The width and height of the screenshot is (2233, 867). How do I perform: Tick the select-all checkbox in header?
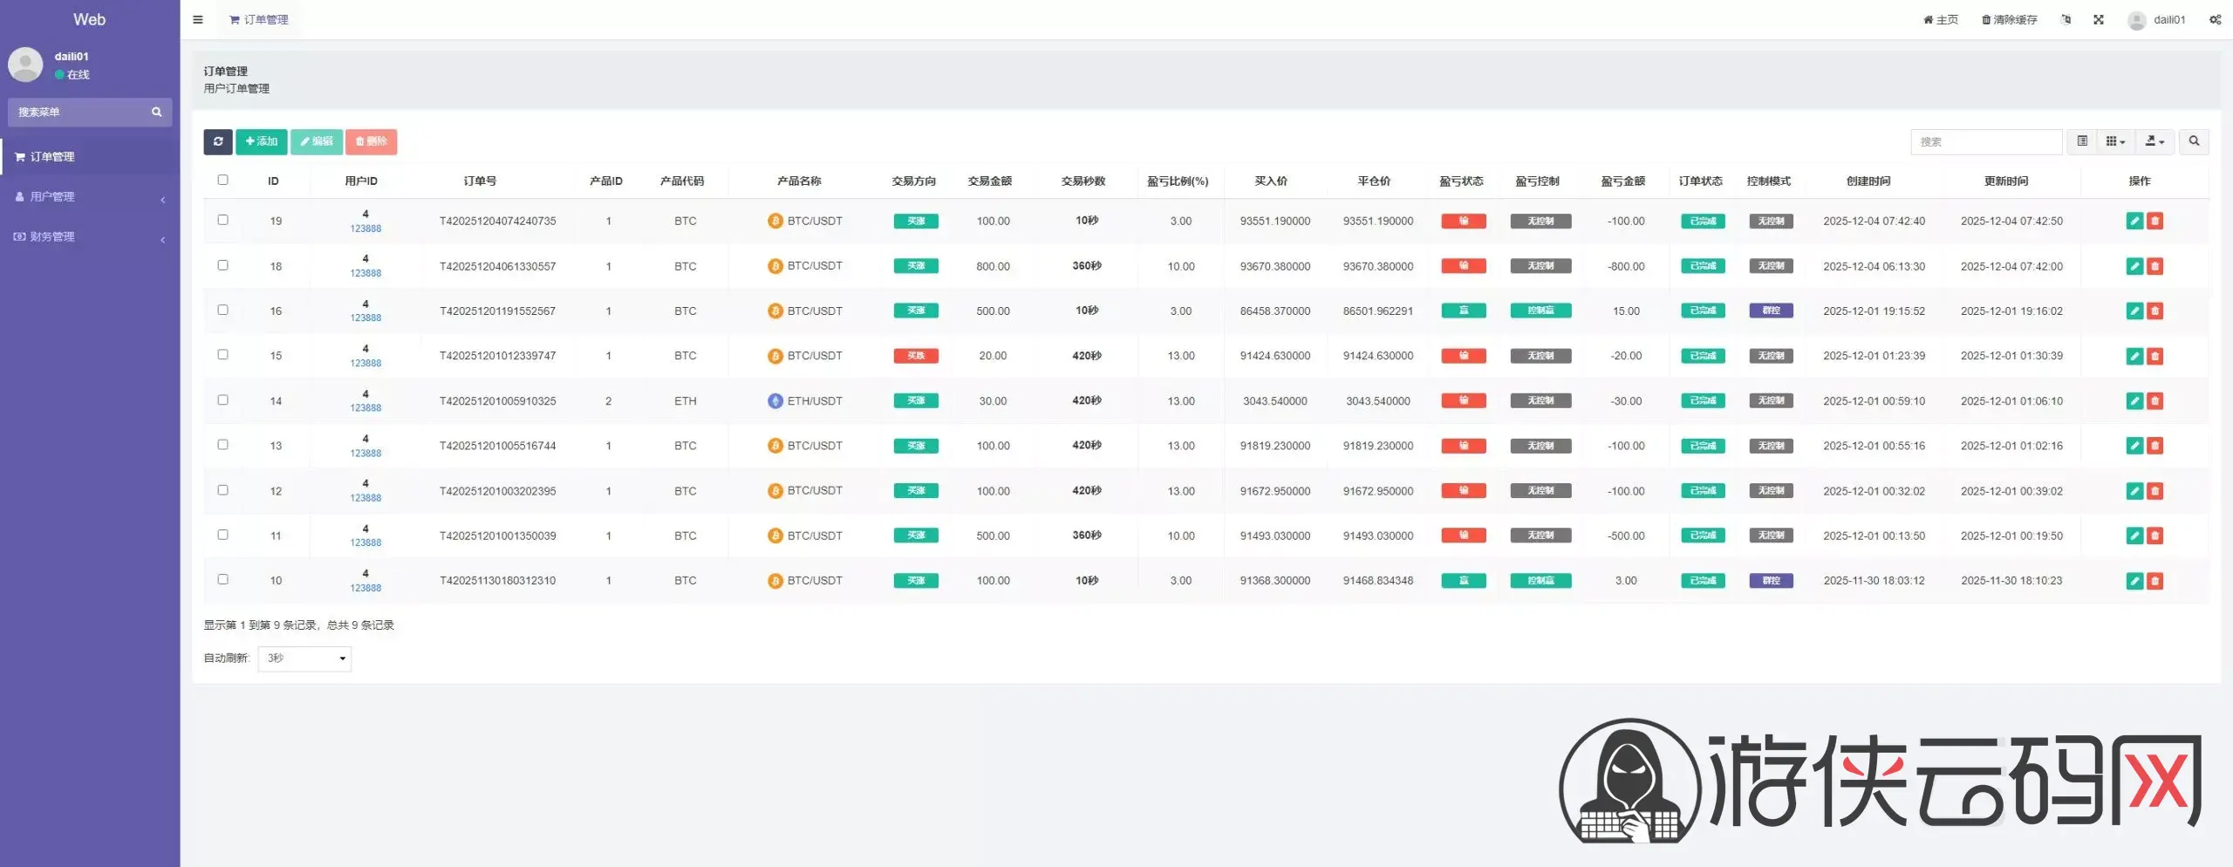(x=222, y=180)
